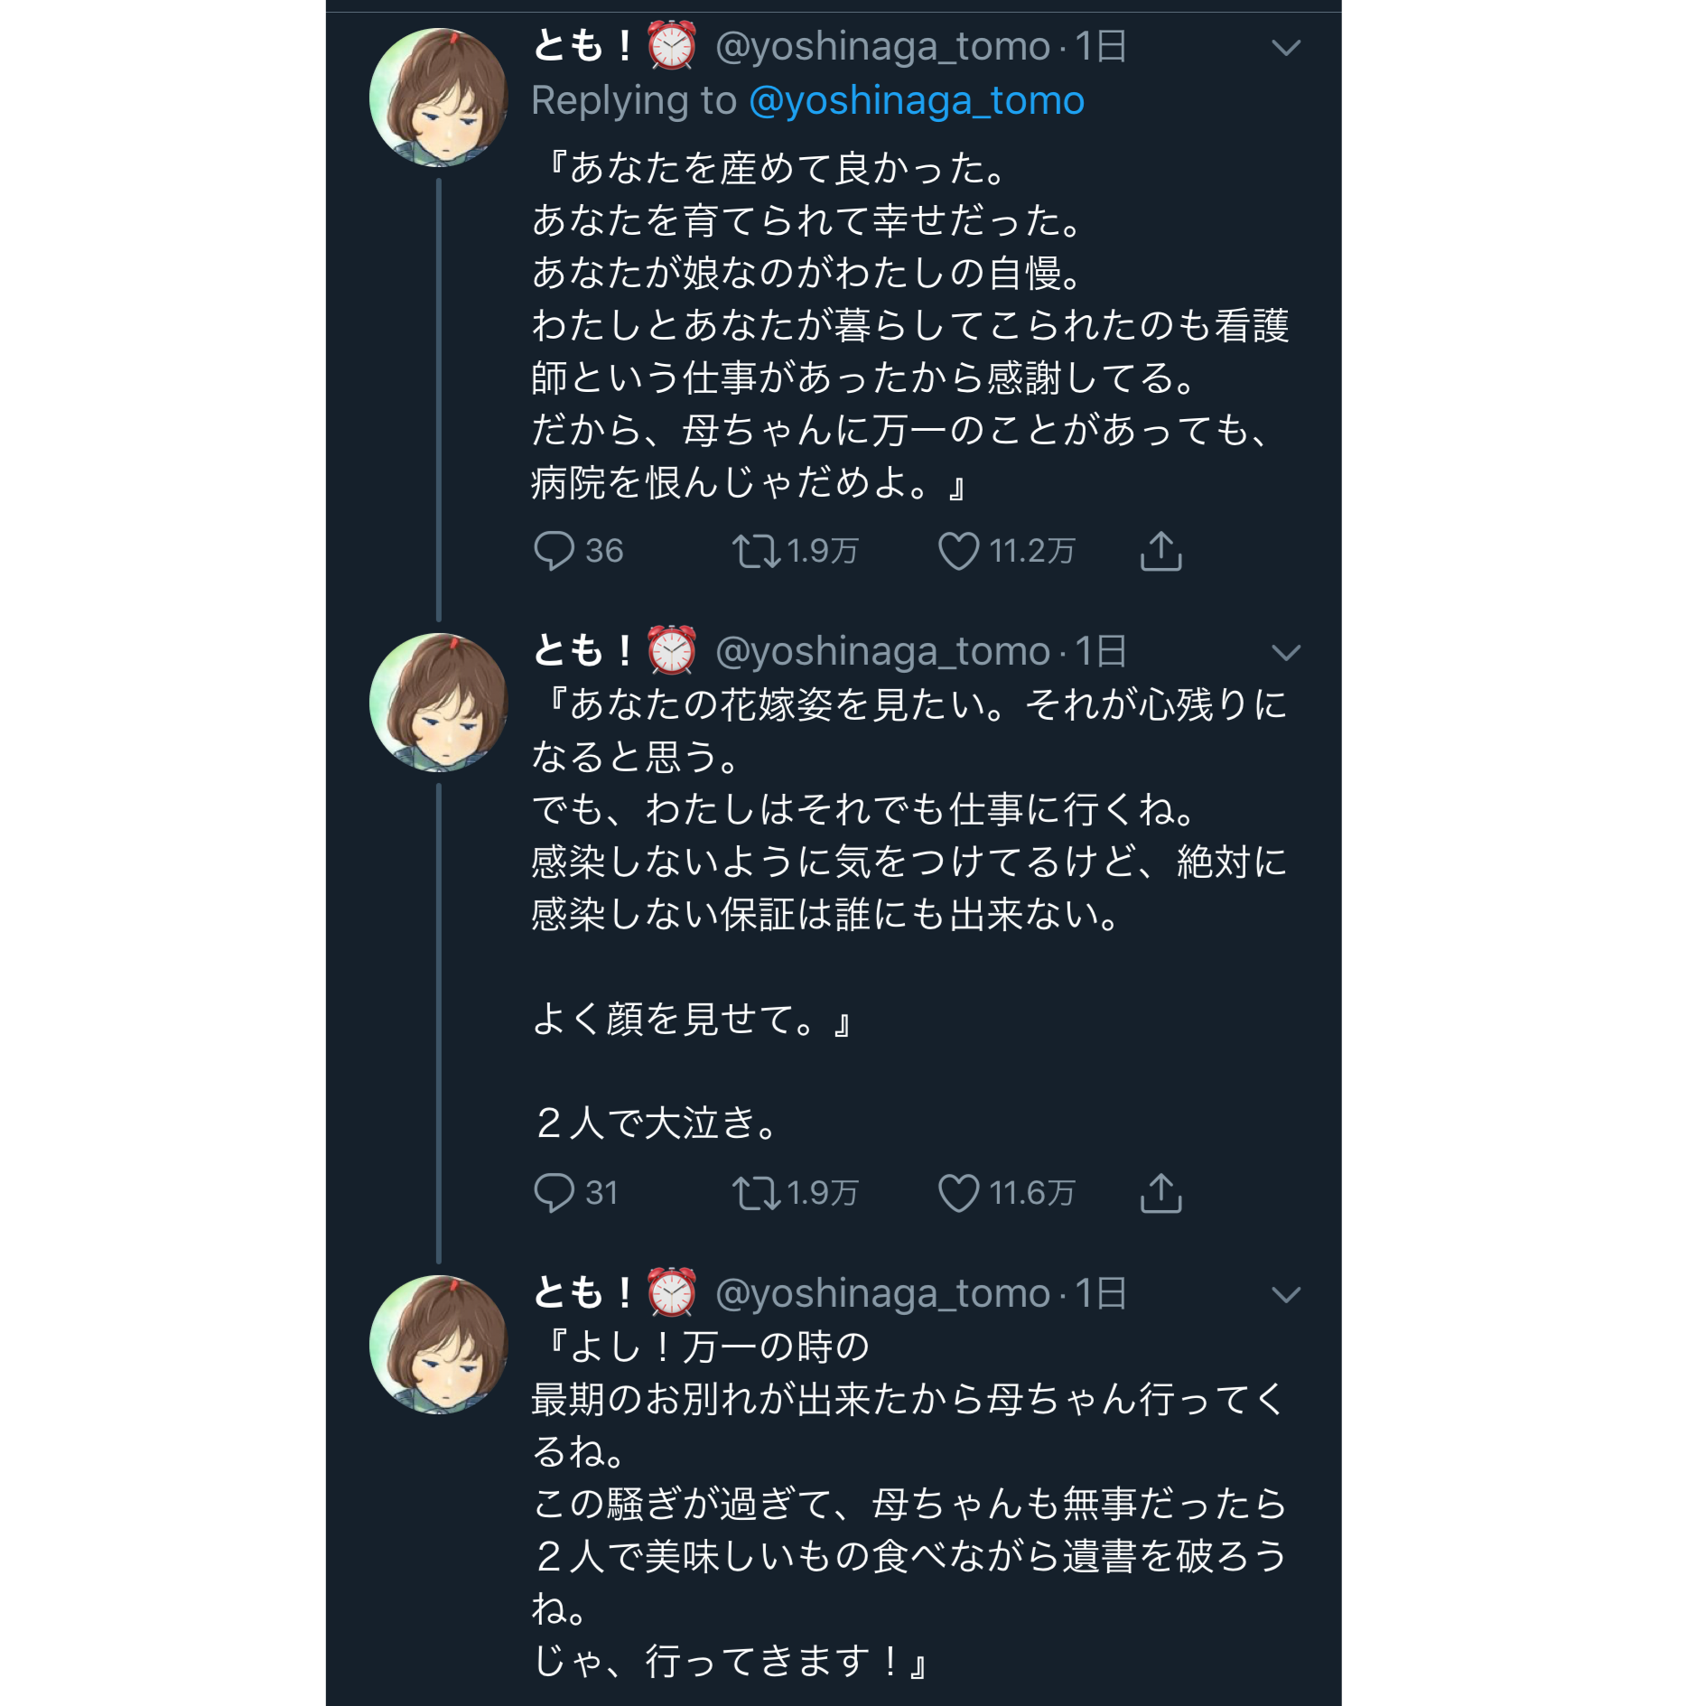The height and width of the screenshot is (1706, 1706).
Task: Retweet the second tweet ending in 2人で大泣き
Action: [755, 1193]
